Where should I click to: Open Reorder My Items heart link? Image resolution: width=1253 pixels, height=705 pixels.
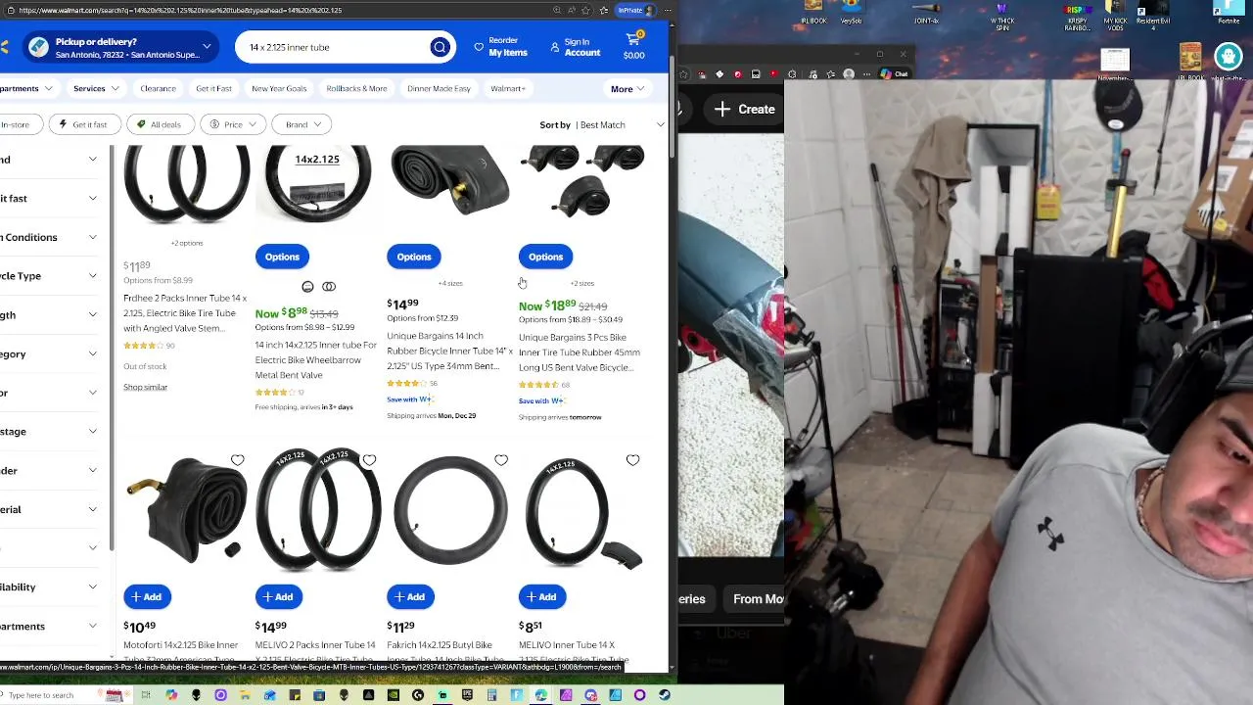click(500, 47)
